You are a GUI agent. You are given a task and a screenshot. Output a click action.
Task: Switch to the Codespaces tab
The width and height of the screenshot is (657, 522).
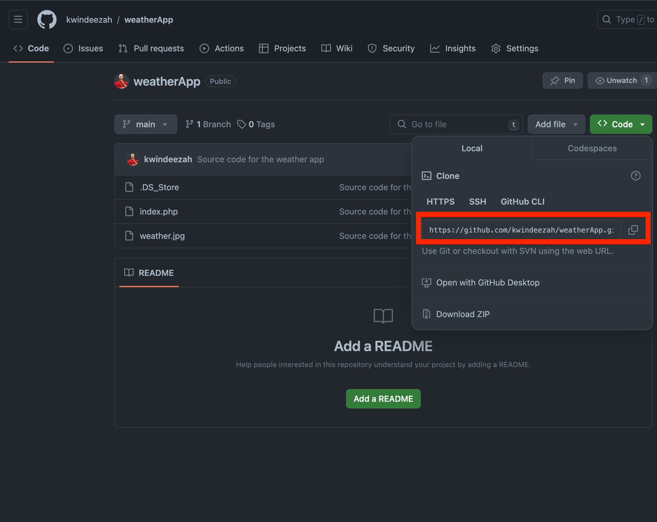tap(592, 148)
